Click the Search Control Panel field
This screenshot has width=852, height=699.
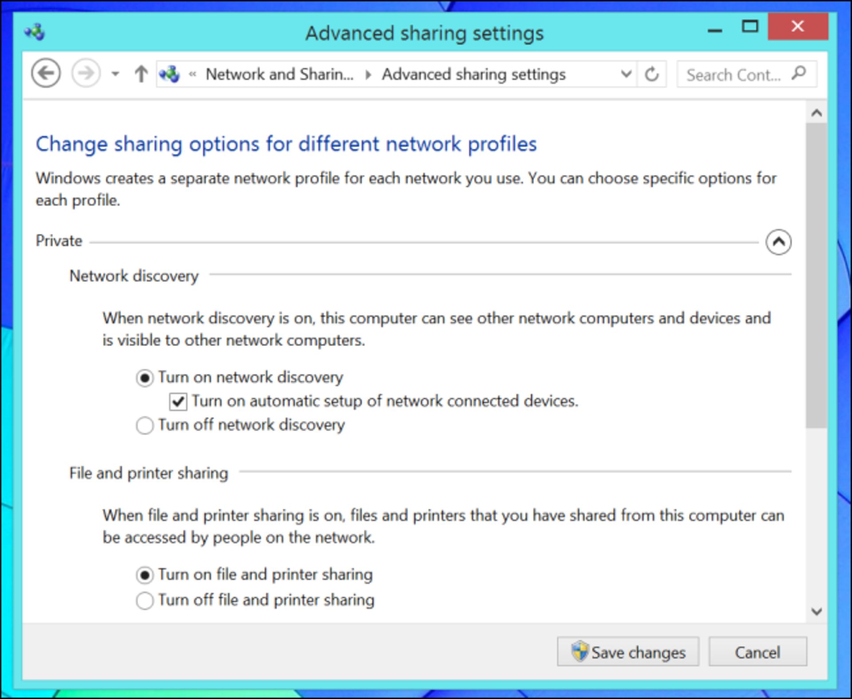pos(746,74)
